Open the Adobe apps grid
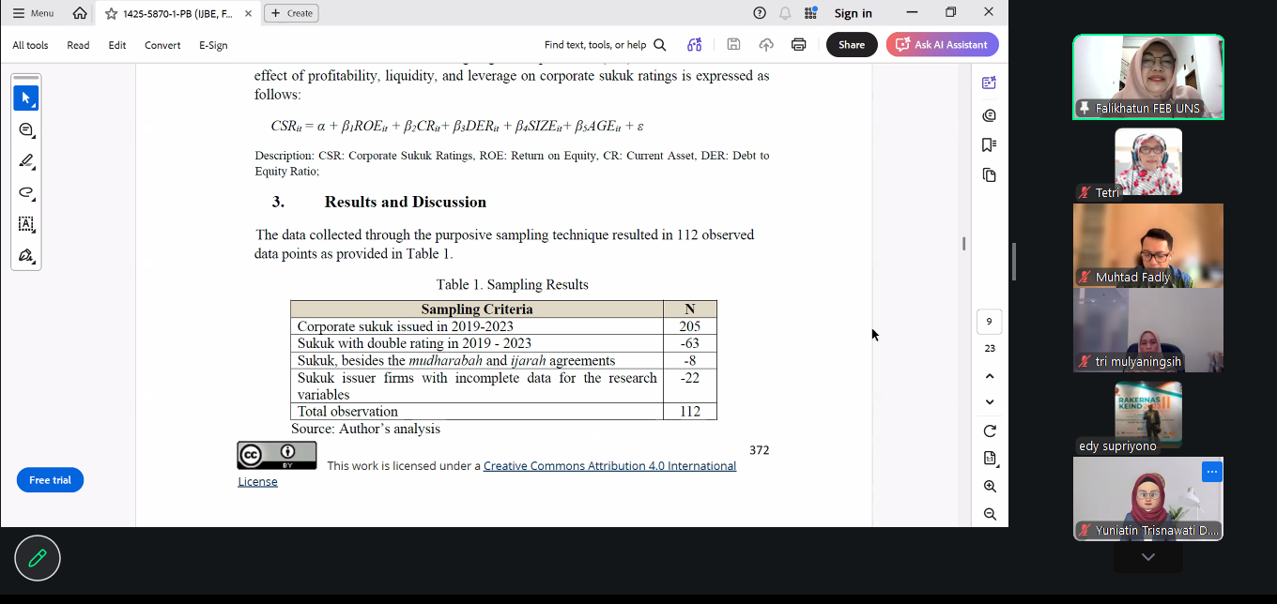1277x604 pixels. pos(810,13)
